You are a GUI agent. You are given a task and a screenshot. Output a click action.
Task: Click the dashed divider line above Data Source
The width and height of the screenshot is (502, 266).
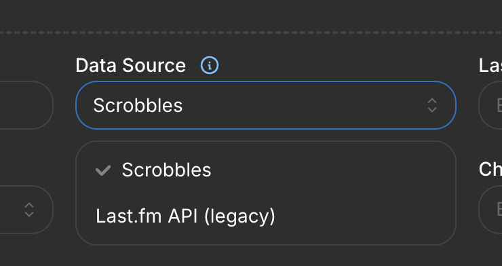[251, 33]
